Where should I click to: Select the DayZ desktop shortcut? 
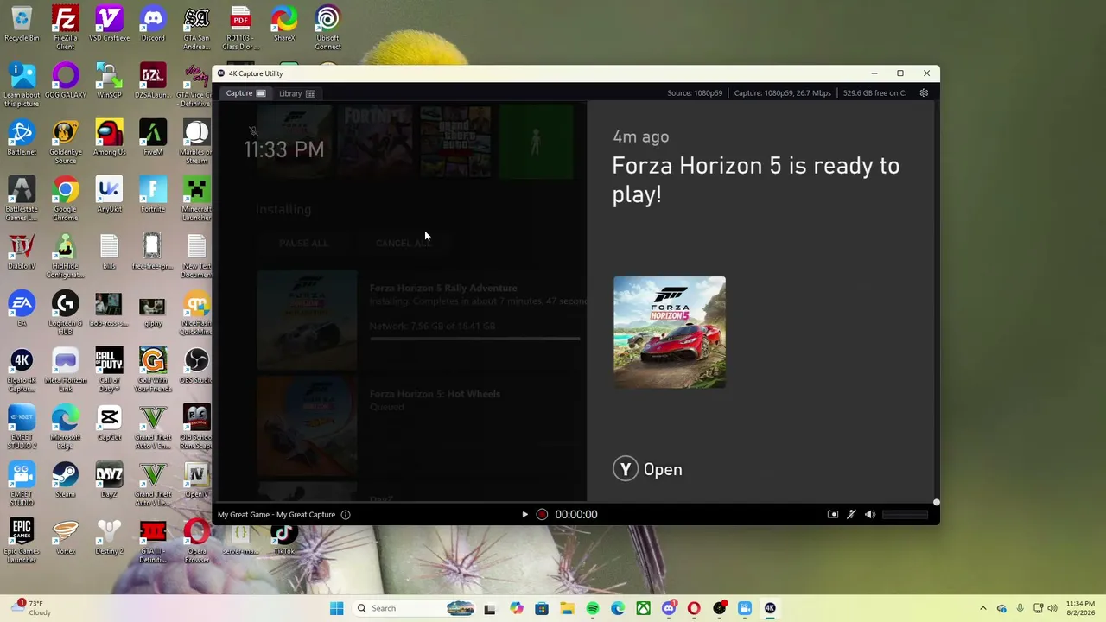point(109,480)
